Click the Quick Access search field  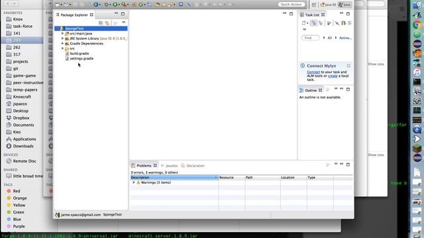tap(291, 5)
